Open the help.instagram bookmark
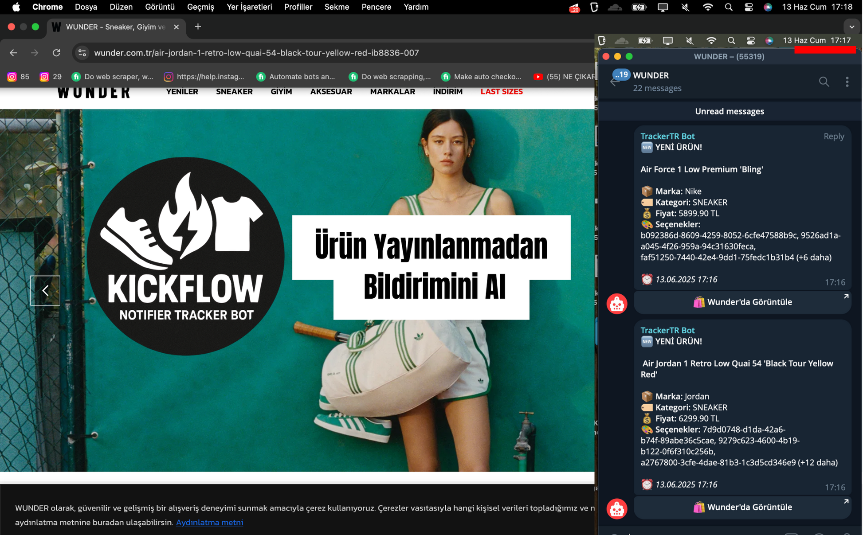 click(x=204, y=77)
